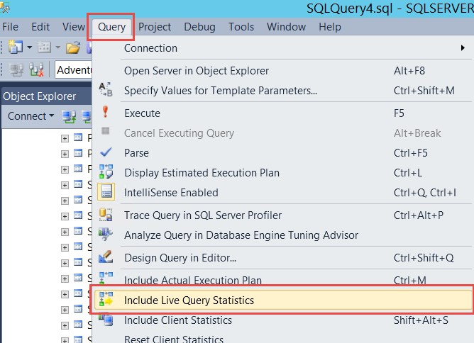The image size is (474, 343).
Task: Enable Include Live Query Statistics
Action: coord(282,300)
